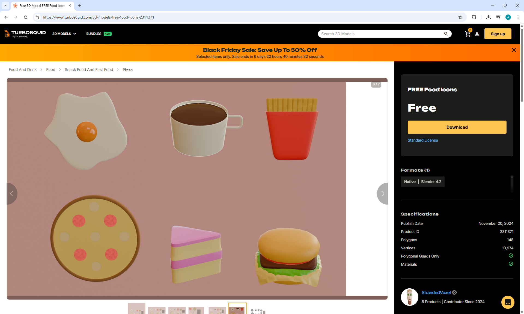Open browser extensions puzzle icon
The height and width of the screenshot is (314, 524).
coord(474,17)
